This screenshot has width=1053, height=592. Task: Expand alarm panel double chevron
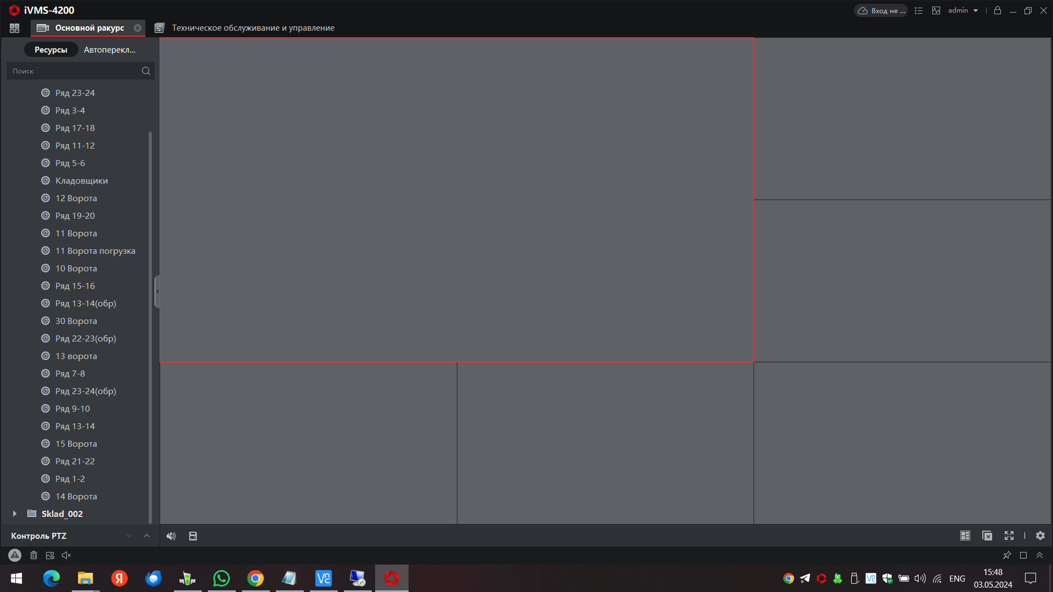[x=1039, y=555]
